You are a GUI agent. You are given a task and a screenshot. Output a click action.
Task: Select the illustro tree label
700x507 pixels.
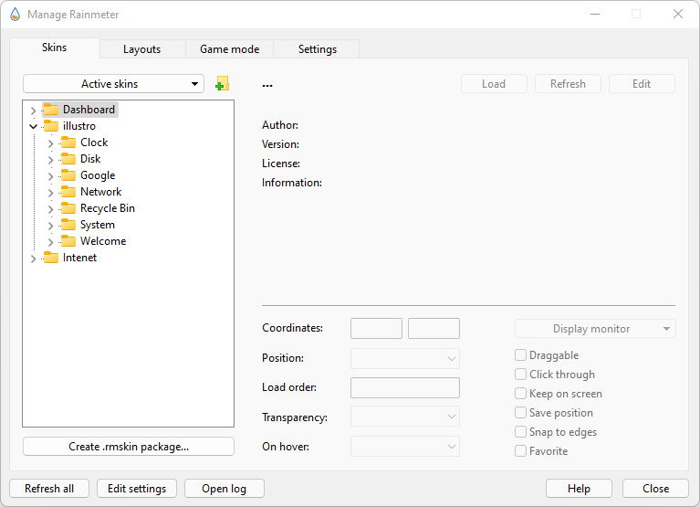tap(79, 126)
